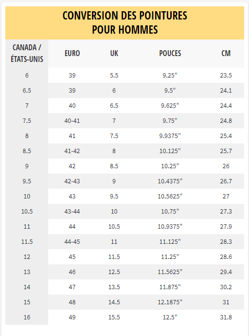The height and width of the screenshot is (336, 249).
Task: Select the POUCES column header
Action: point(170,53)
